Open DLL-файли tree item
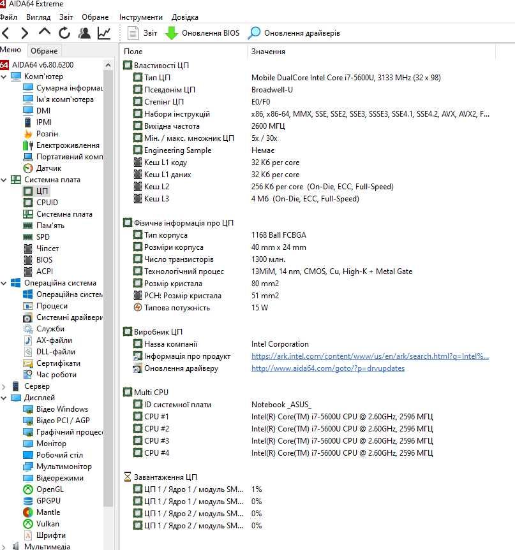Viewport: 515px width, 550px height. (49, 352)
